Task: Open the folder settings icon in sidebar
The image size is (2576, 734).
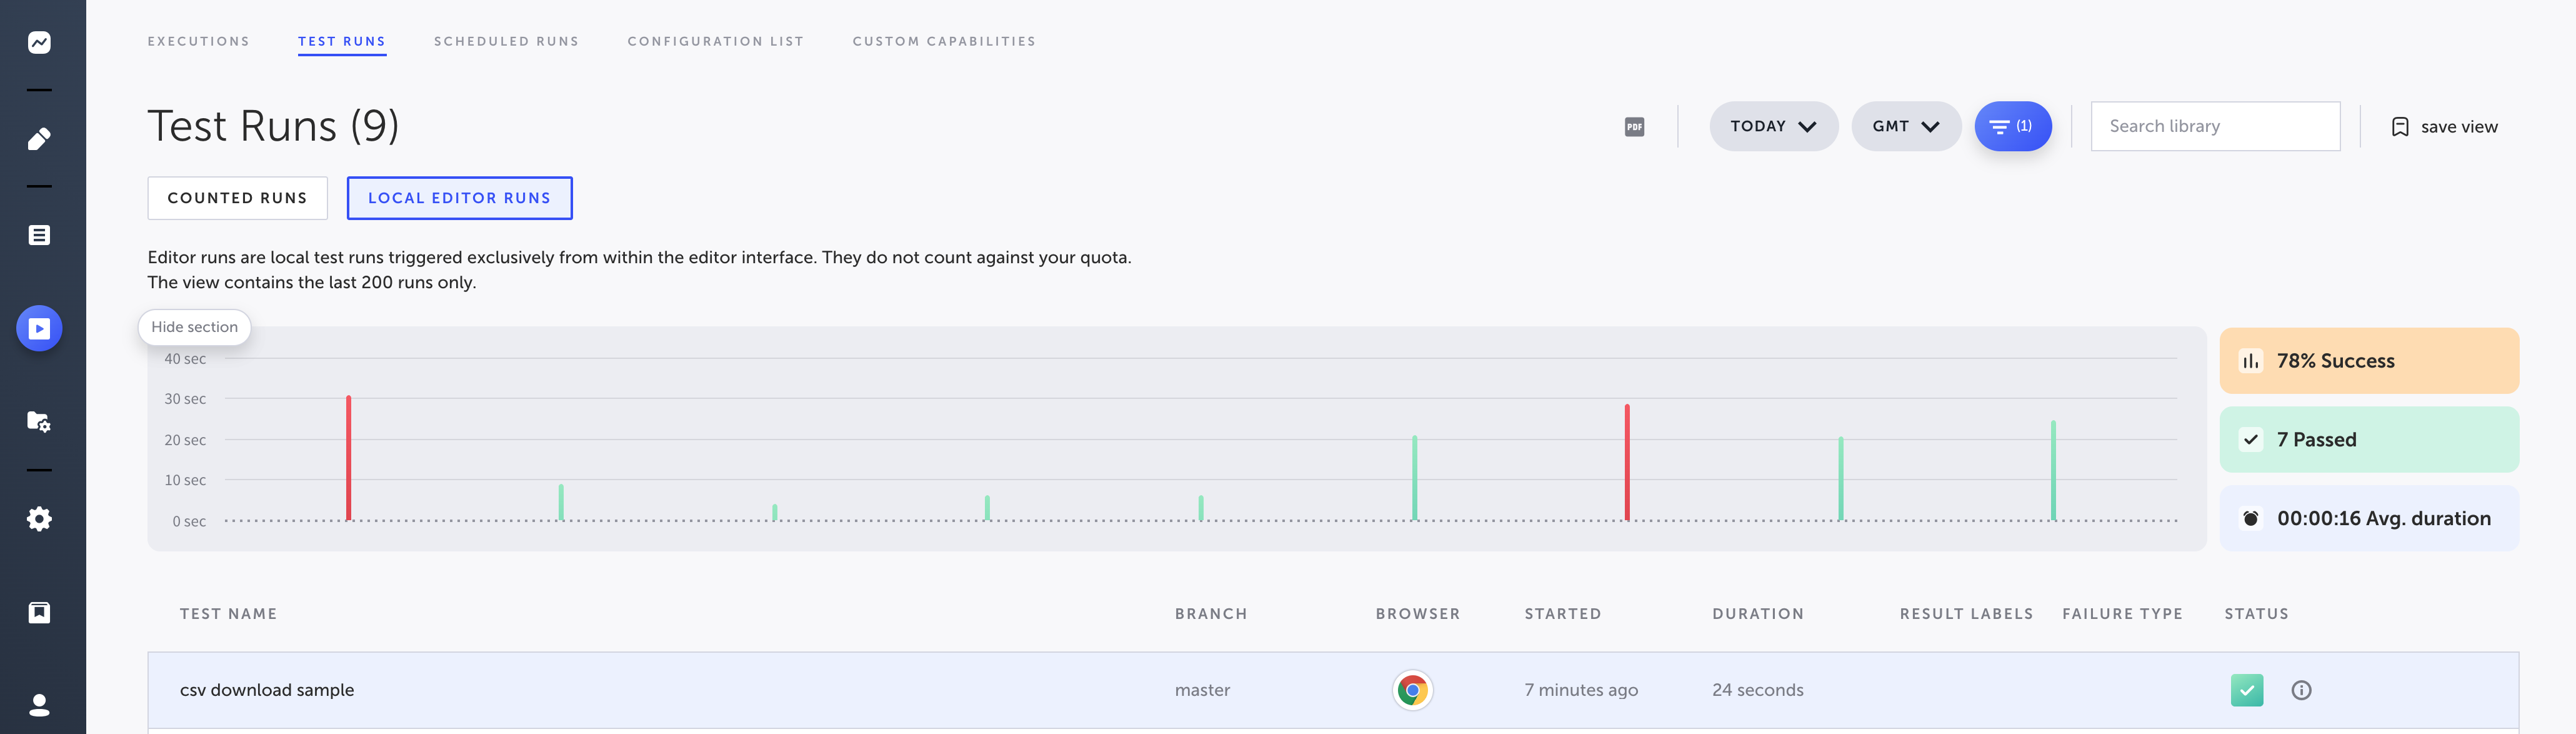Action: [39, 421]
